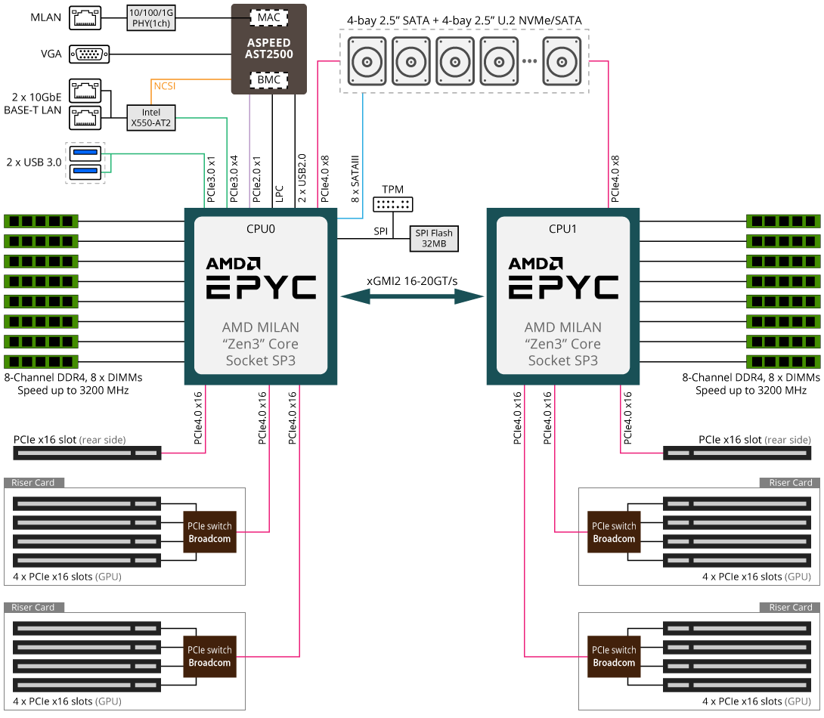Select the VGA connector icon
Viewport: 824px width, 718px height.
88,54
